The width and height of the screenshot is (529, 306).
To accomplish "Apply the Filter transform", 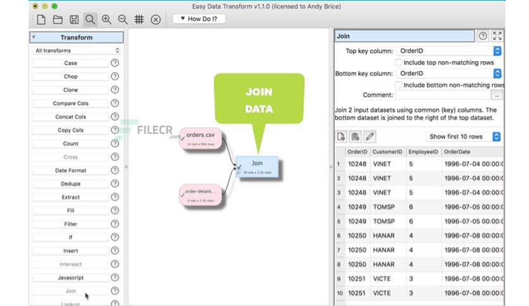I will point(70,224).
